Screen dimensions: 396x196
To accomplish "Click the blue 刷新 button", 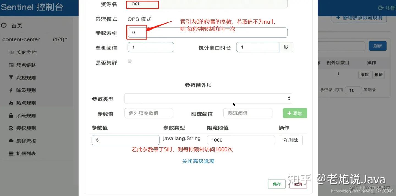I will [378, 46].
